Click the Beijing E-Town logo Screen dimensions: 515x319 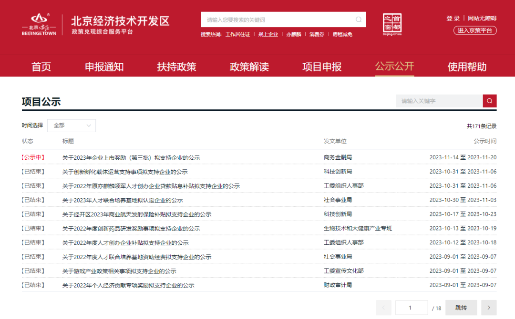tap(39, 25)
